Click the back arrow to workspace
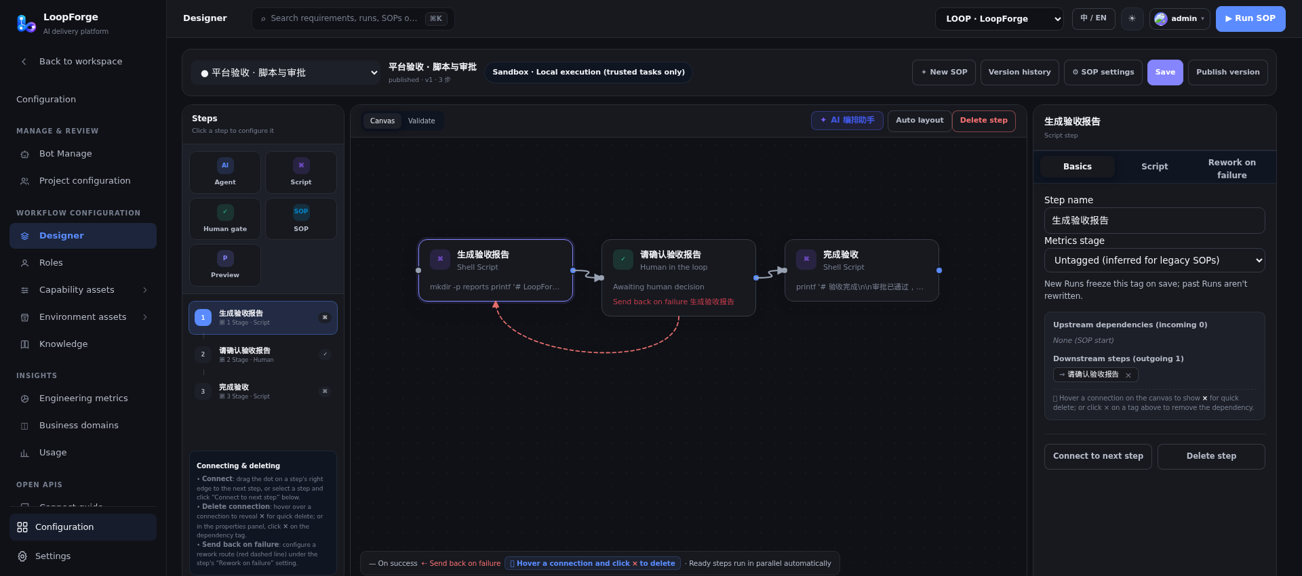The width and height of the screenshot is (1302, 576). pyautogui.click(x=24, y=62)
